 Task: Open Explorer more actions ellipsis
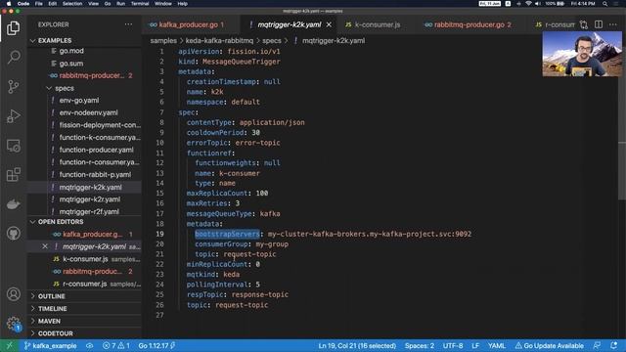[x=128, y=24]
